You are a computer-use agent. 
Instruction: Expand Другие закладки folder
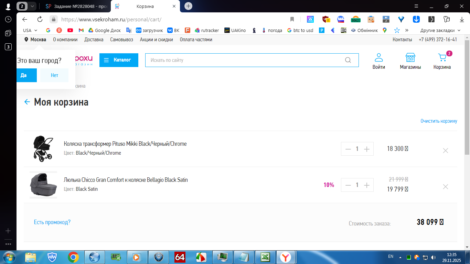[440, 30]
